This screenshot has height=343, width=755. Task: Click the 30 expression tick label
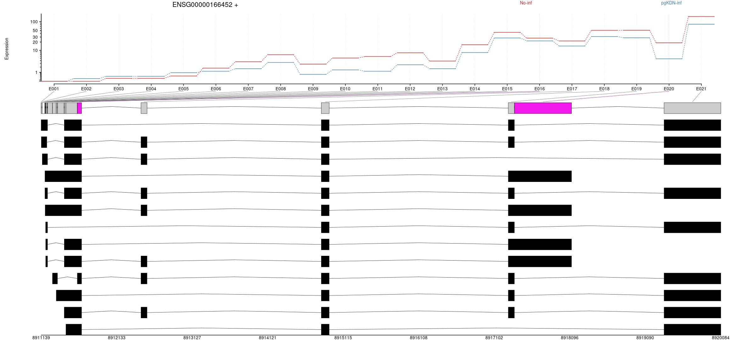(x=35, y=37)
